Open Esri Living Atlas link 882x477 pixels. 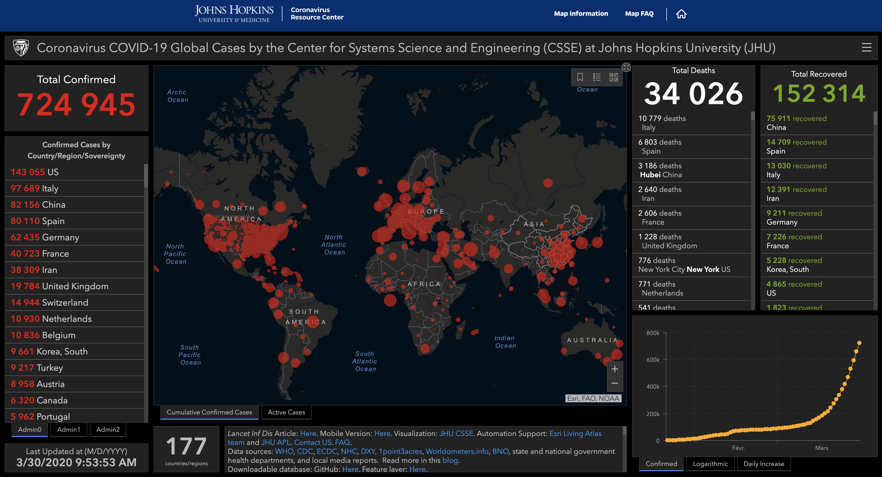pyautogui.click(x=575, y=434)
